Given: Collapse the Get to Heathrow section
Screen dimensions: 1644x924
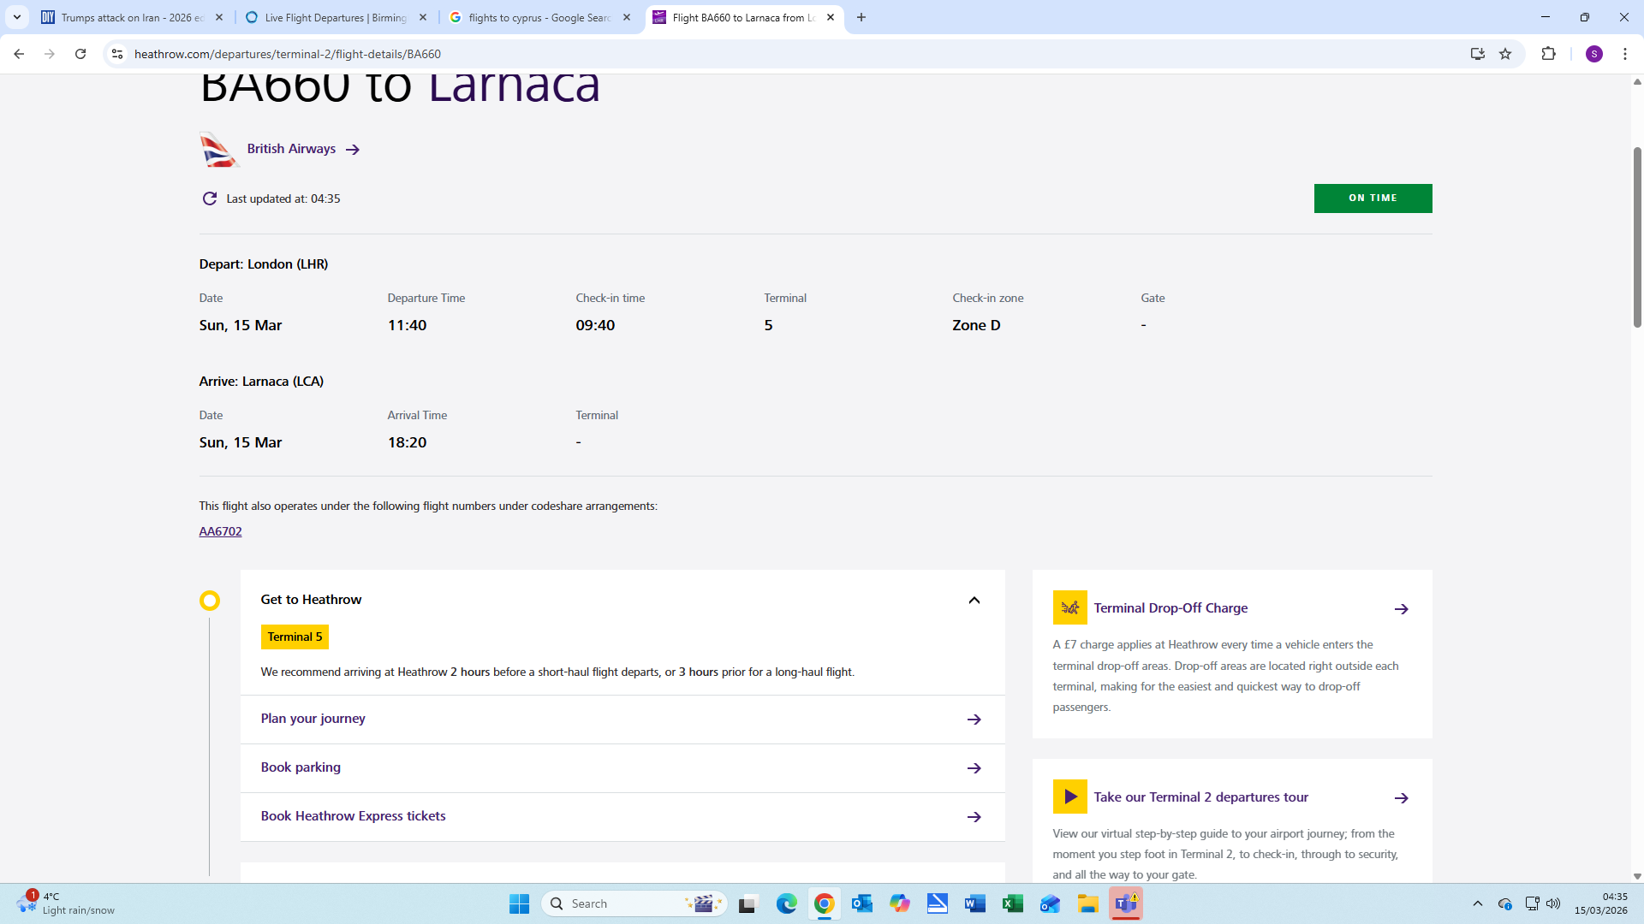Looking at the screenshot, I should click(974, 601).
